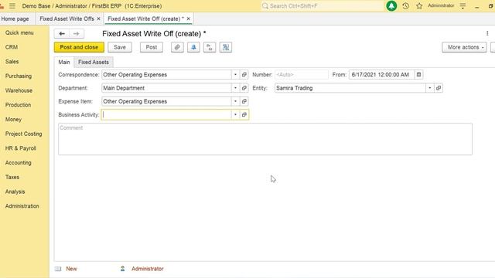Click the document report toolbar icon
The image size is (495, 278).
coord(226,47)
